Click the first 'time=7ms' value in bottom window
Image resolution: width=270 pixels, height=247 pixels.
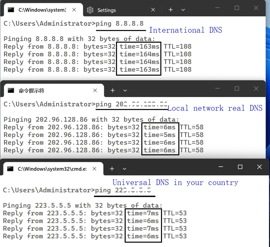143,213
